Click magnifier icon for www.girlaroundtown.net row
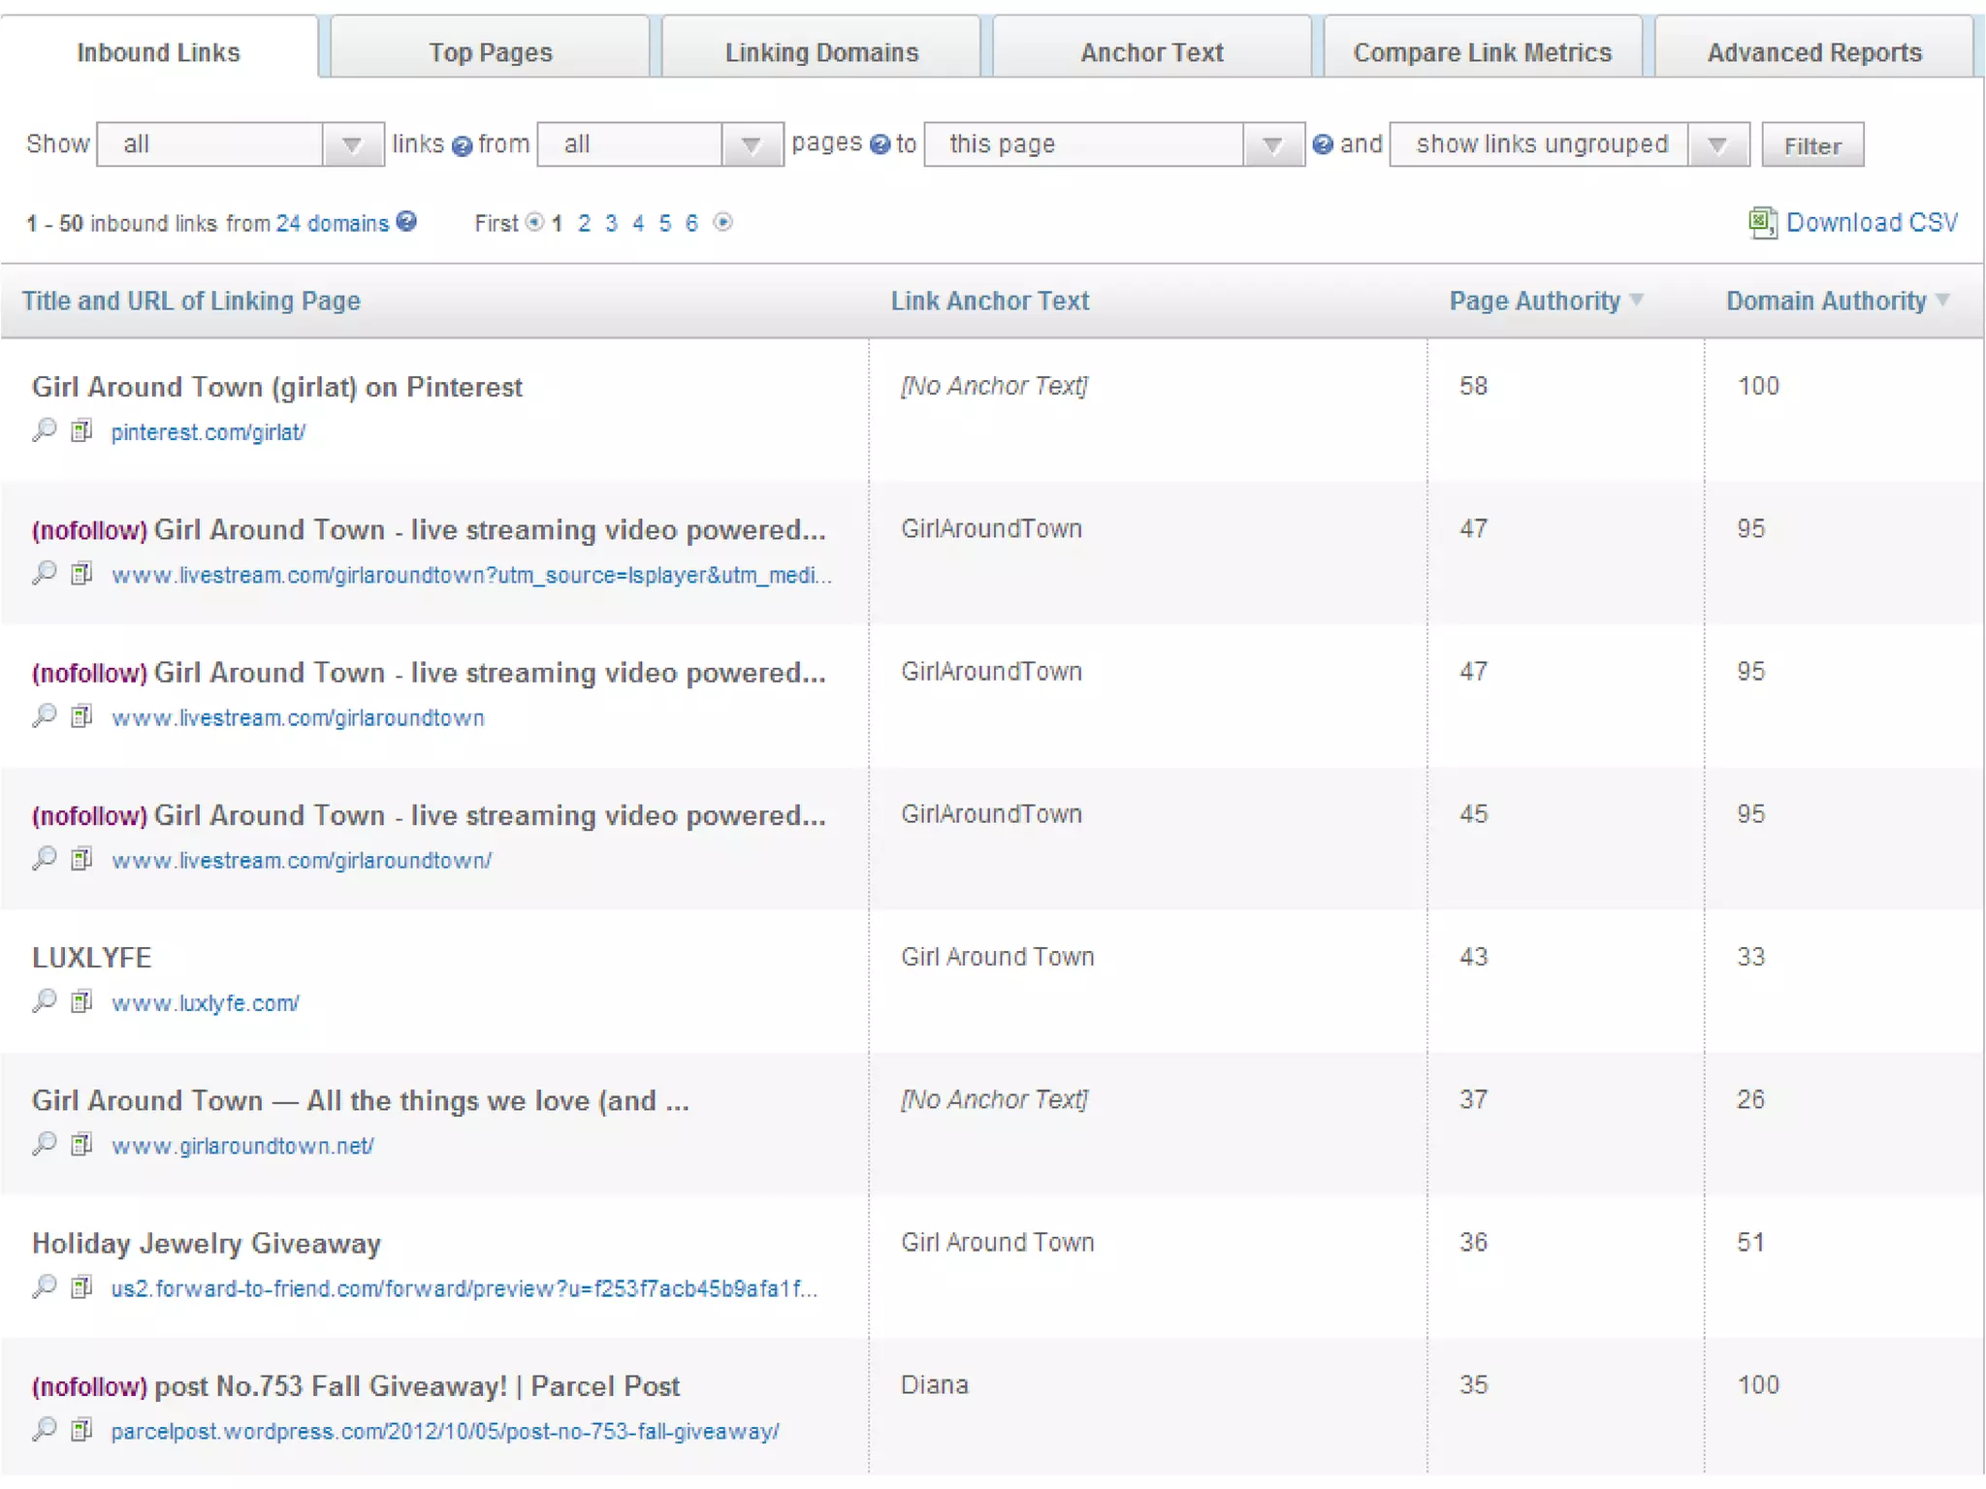This screenshot has width=1986, height=1489. [x=45, y=1144]
